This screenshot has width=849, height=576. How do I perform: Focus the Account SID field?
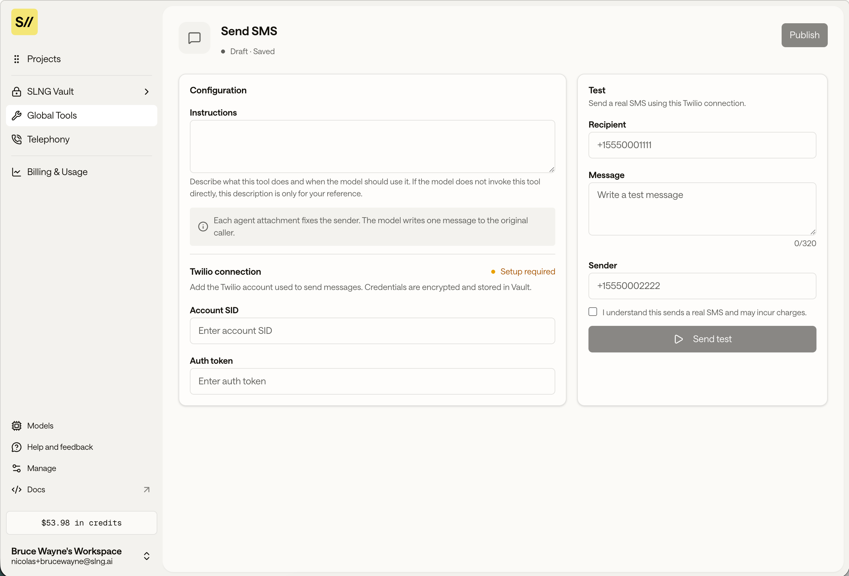coord(372,331)
